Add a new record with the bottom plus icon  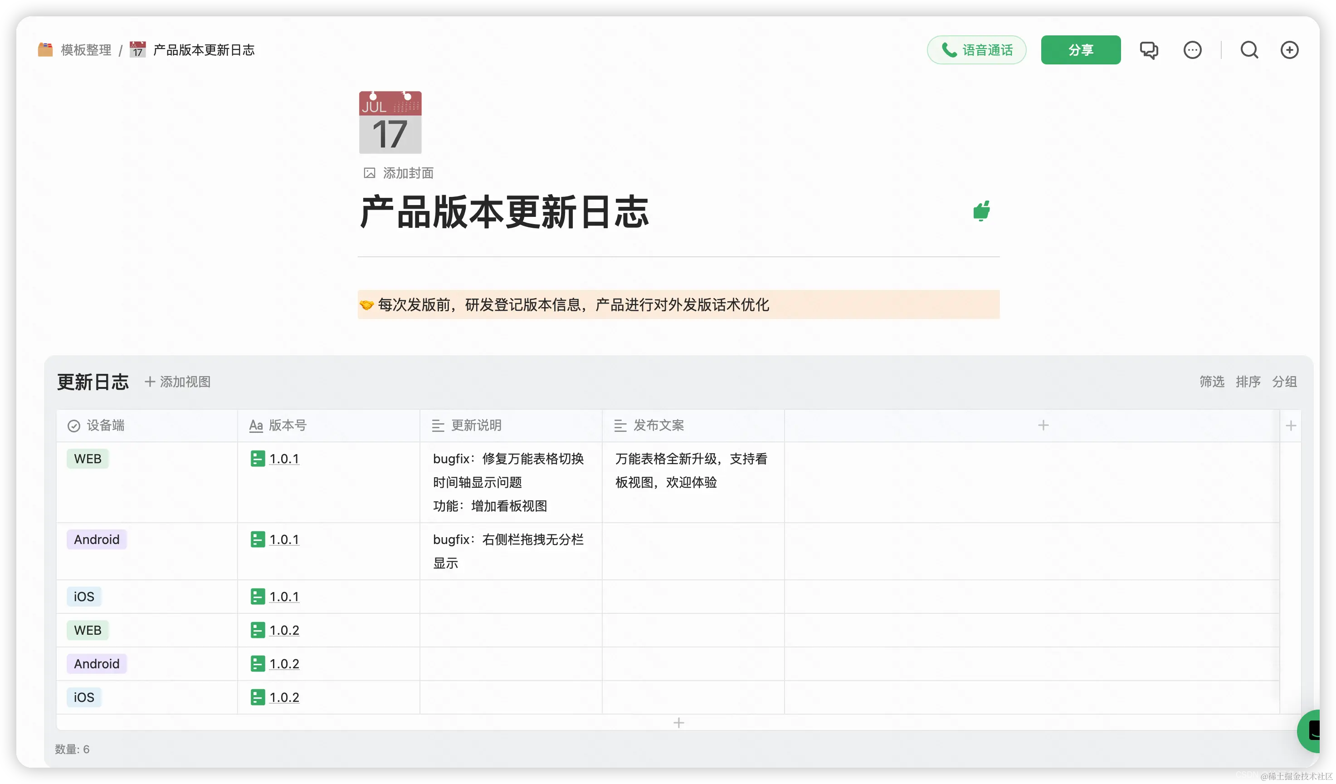coord(678,722)
